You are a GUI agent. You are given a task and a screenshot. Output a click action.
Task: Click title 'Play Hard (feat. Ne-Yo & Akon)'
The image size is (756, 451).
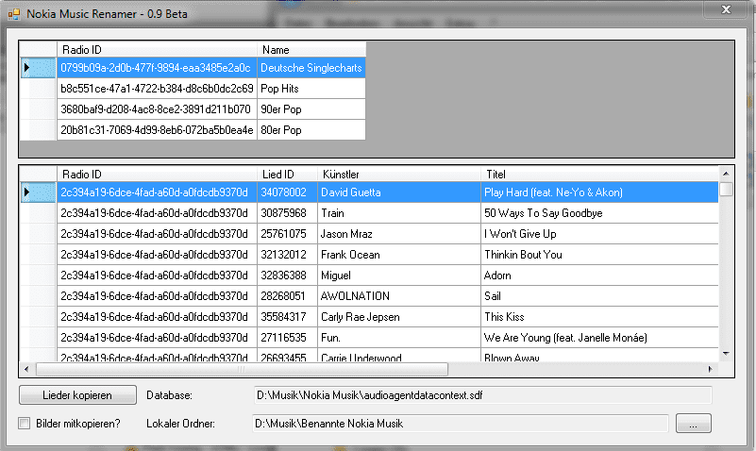599,192
